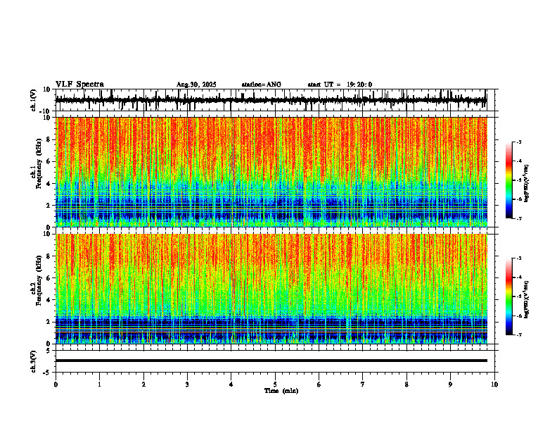Click the ch.1 spectrogram color scale bar
The height and width of the screenshot is (431, 557).
[x=509, y=180]
